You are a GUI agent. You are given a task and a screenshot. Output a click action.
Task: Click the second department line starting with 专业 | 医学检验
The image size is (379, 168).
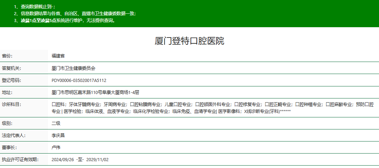[x=171, y=111]
